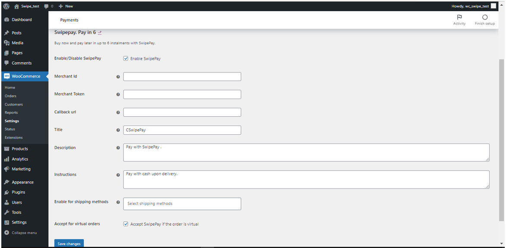Click the Title field containing CSwipePay
The height and width of the screenshot is (248, 506).
click(x=182, y=130)
